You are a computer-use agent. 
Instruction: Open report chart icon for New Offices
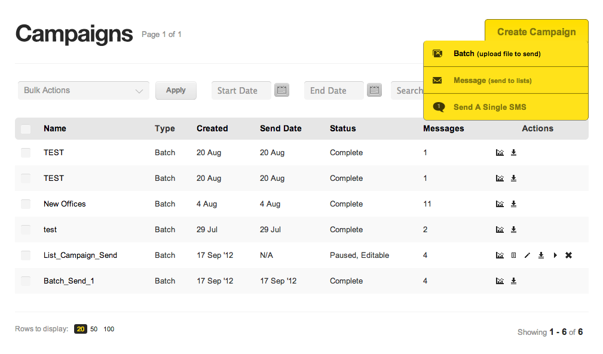[x=500, y=204]
